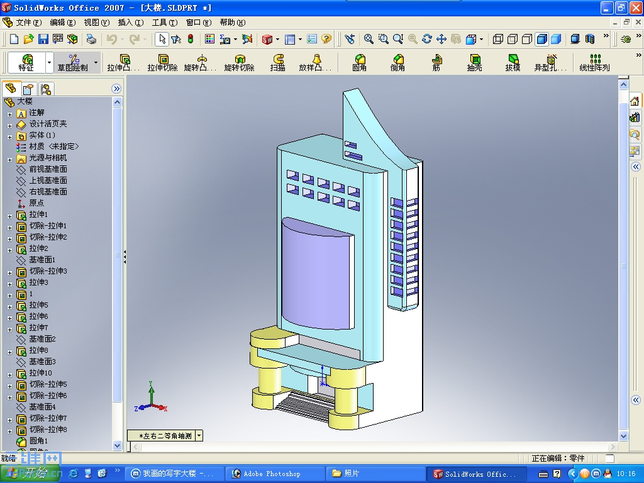Toggle Shadows in shaded mode

(575, 39)
